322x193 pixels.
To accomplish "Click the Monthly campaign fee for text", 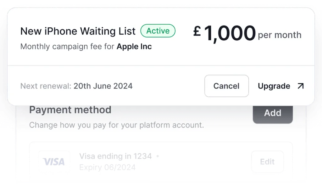I will pos(67,47).
